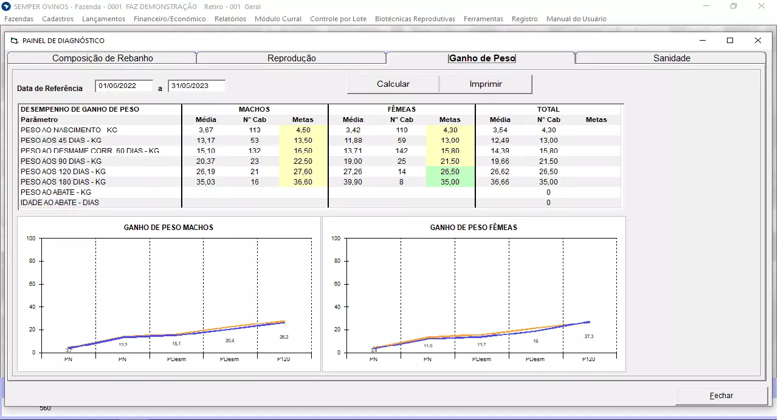Image resolution: width=778 pixels, height=420 pixels.
Task: Click the Semper Ovinos app icon
Action: click(x=7, y=6)
